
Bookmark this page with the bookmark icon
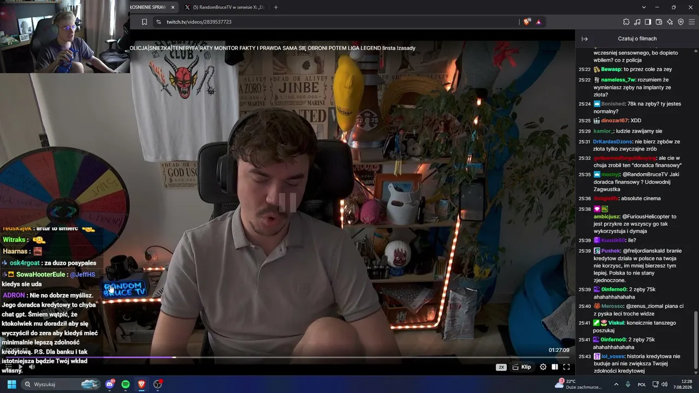coord(144,22)
